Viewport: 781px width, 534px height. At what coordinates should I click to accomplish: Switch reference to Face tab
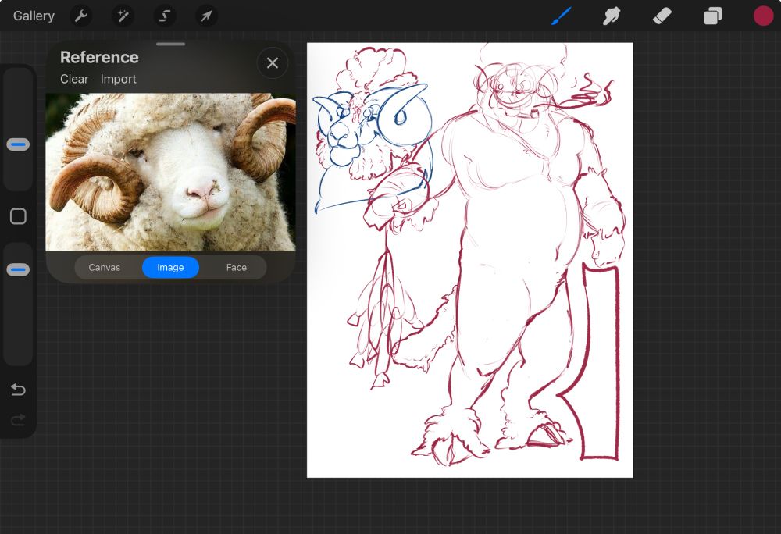pos(236,267)
